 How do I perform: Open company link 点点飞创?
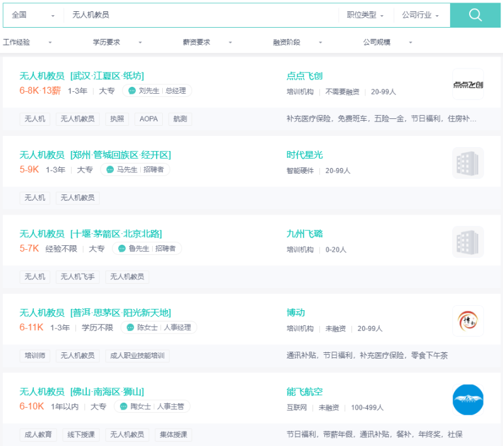(x=304, y=76)
